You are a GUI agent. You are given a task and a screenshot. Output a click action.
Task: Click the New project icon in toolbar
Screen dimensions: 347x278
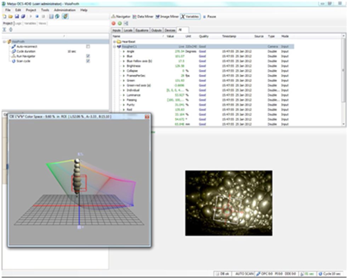click(4, 17)
